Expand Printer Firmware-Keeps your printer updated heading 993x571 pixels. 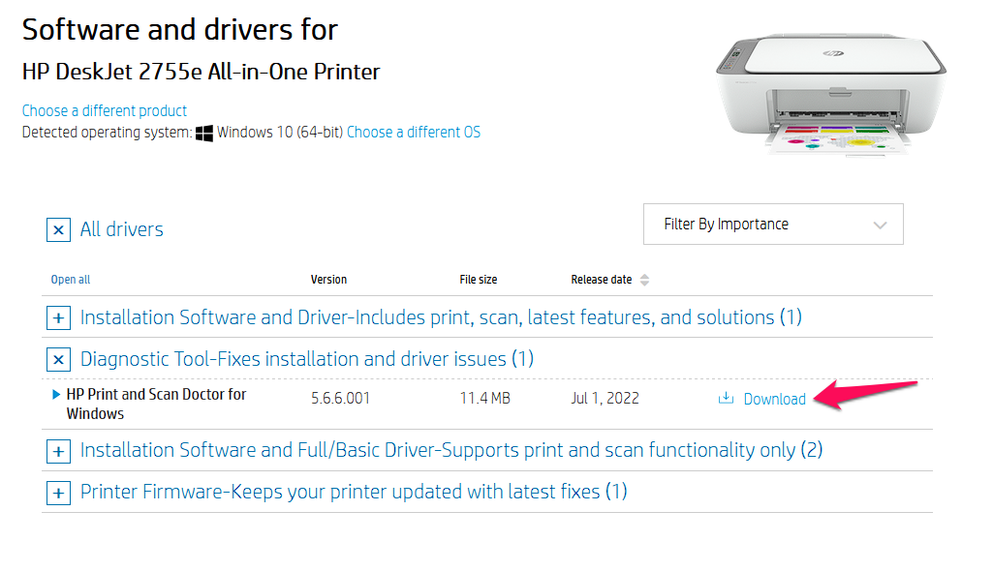(354, 492)
